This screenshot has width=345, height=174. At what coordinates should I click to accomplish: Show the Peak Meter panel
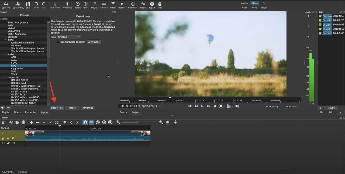coord(55,5)
